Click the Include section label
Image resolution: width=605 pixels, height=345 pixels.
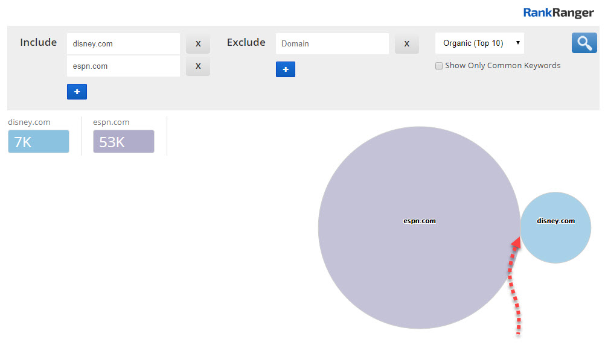(x=38, y=42)
